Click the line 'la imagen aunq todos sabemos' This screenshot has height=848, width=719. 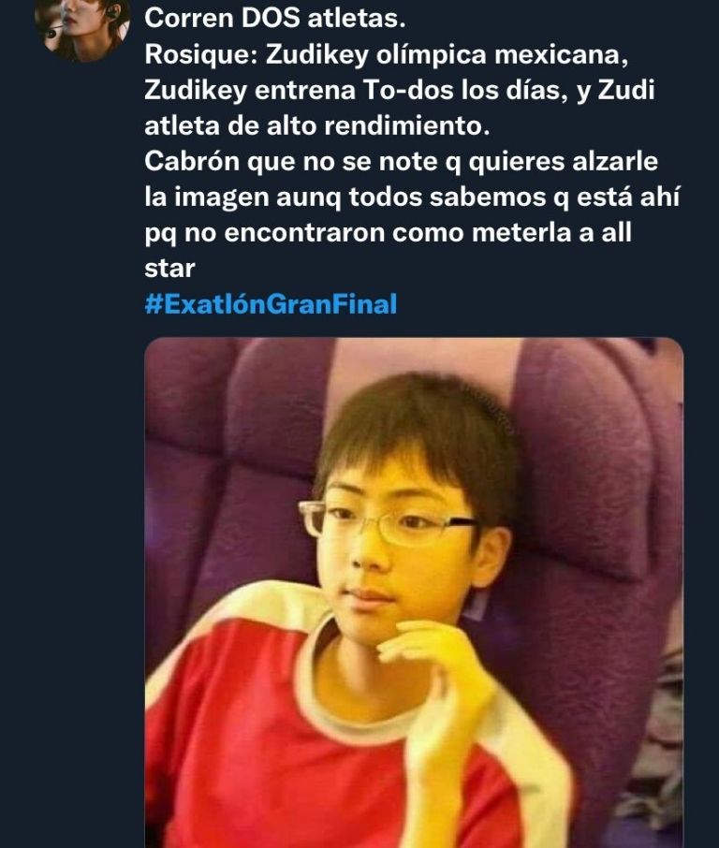tap(412, 197)
